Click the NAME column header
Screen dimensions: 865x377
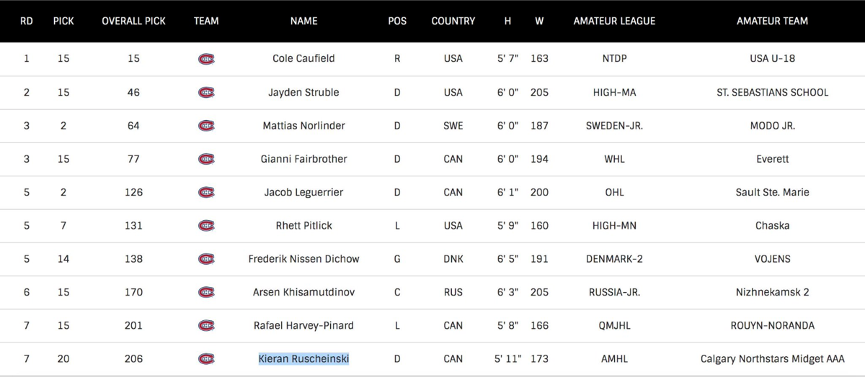pyautogui.click(x=303, y=22)
